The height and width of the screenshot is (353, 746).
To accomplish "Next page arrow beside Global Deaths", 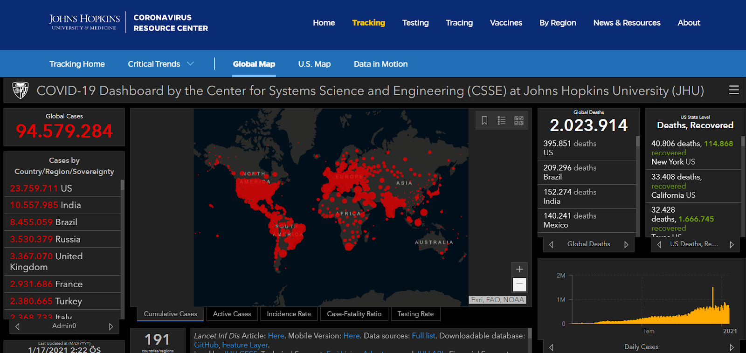I will click(x=626, y=244).
